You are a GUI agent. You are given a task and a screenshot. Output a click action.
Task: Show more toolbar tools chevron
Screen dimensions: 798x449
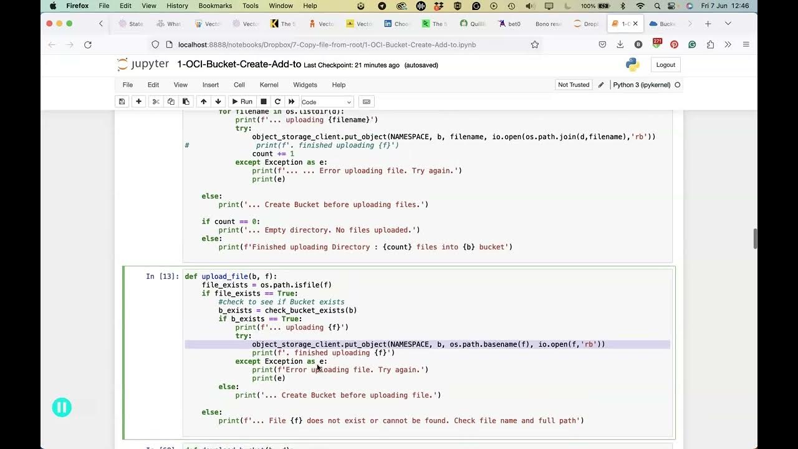tap(728, 44)
